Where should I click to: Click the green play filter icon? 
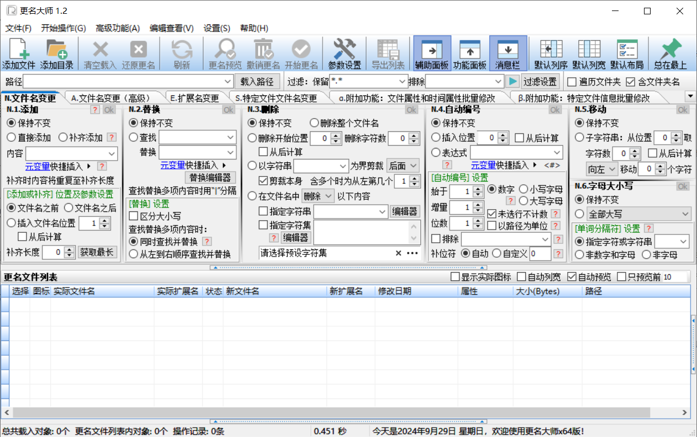point(513,82)
